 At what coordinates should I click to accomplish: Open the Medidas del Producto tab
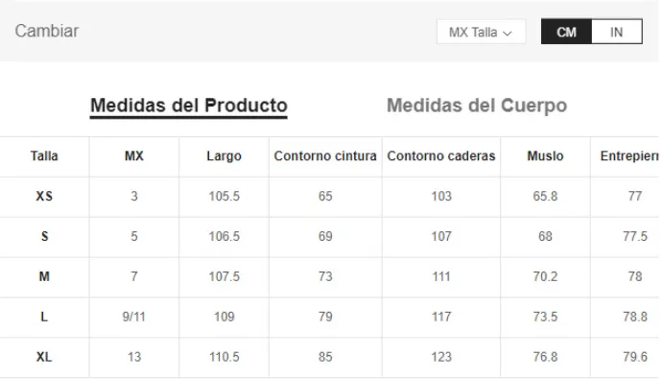point(189,106)
